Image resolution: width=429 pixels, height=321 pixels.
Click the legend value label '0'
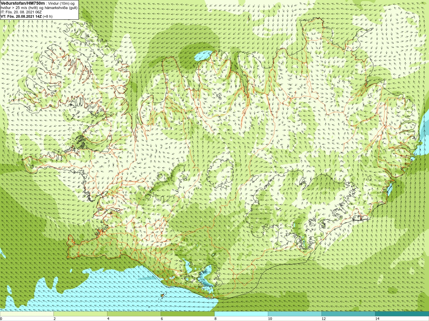[x=1, y=319]
